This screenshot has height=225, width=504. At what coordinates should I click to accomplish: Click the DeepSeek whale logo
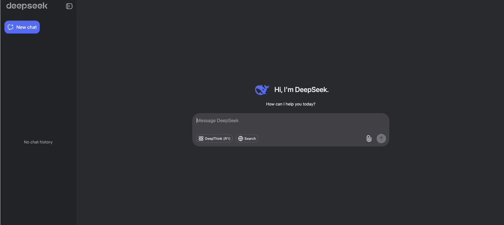click(262, 90)
